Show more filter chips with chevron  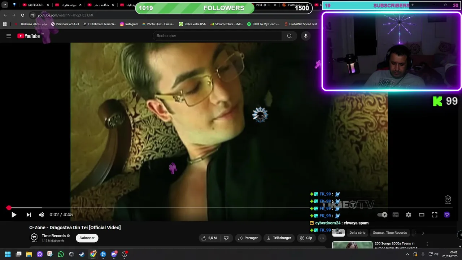click(x=423, y=233)
